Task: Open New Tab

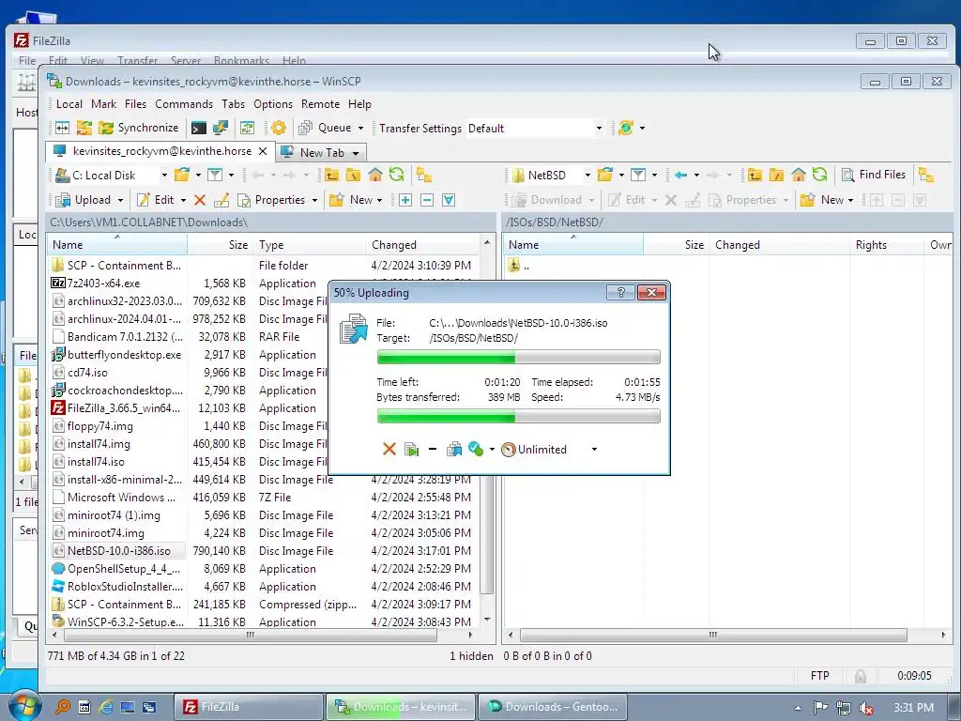Action: point(321,152)
